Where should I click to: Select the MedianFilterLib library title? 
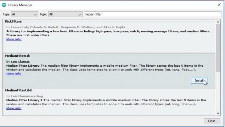pos(17,56)
